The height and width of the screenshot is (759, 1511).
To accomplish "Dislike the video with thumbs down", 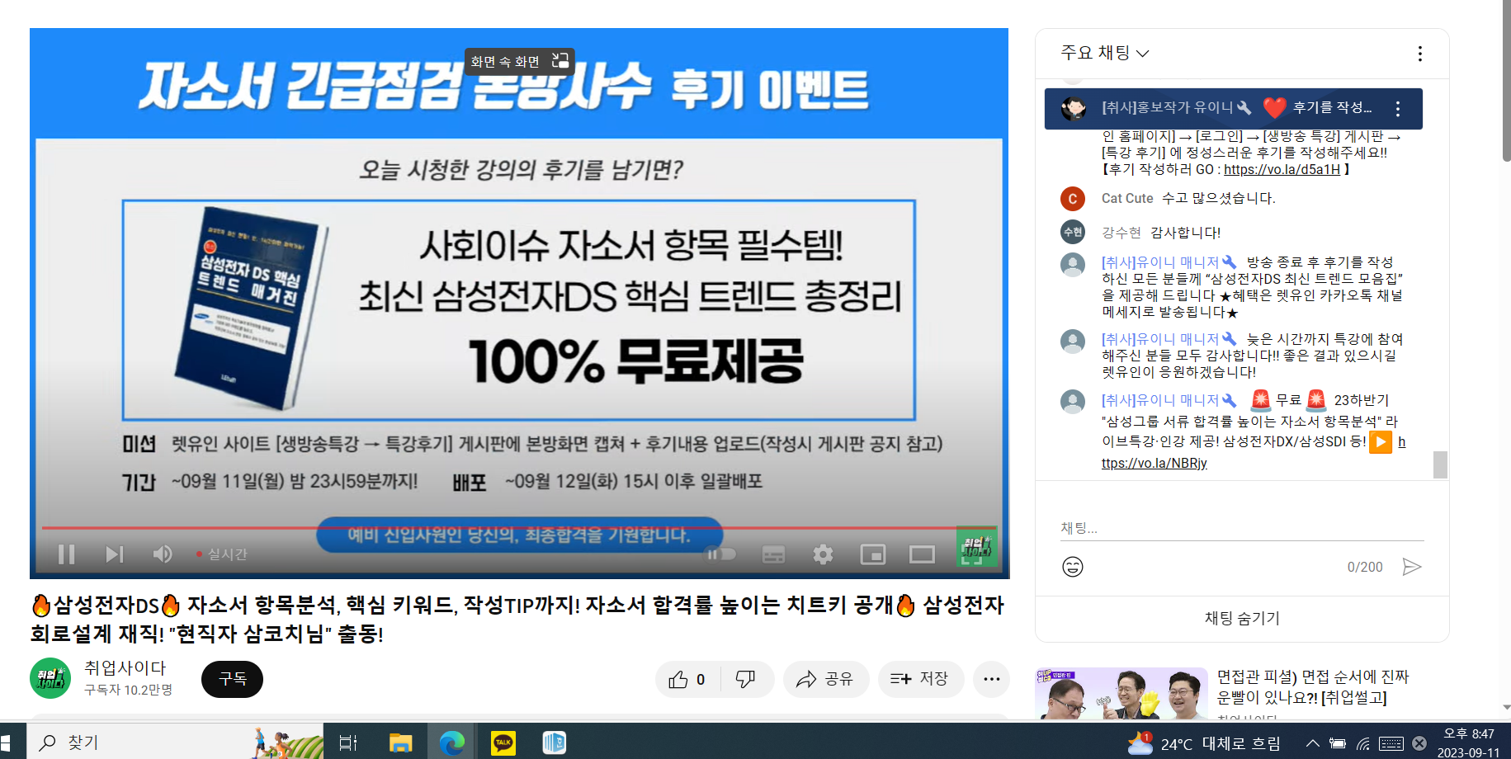I will [746, 679].
